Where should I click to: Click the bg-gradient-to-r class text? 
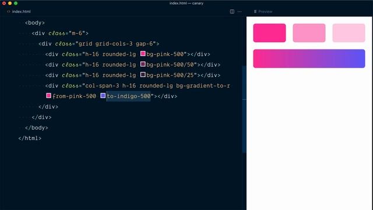pyautogui.click(x=203, y=86)
